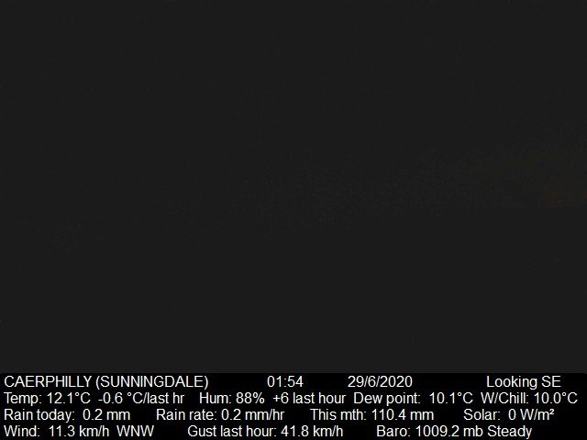Select the Rain today 0.2 mm value
Screen dimensions: 587x440
(67, 415)
